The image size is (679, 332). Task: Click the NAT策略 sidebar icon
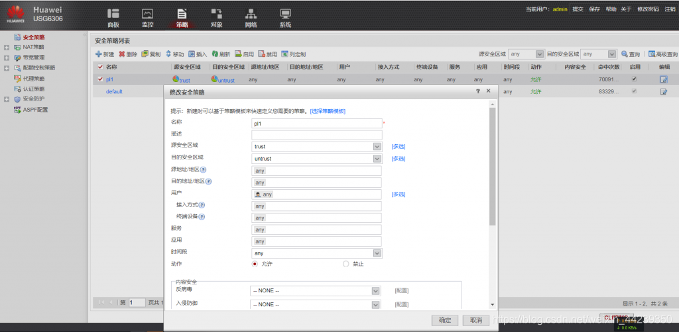coord(18,47)
